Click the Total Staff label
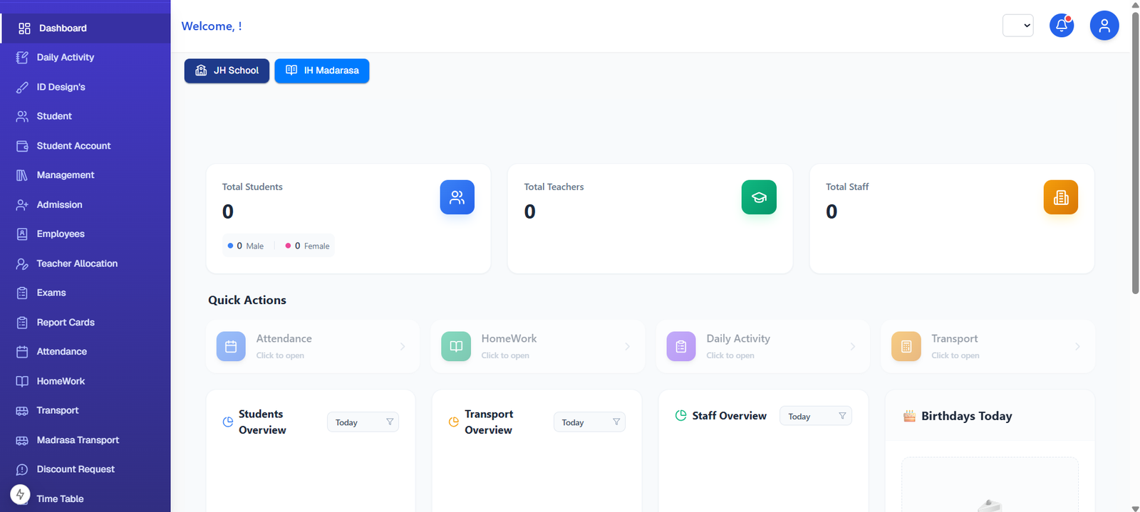Viewport: 1140px width, 512px height. [847, 187]
